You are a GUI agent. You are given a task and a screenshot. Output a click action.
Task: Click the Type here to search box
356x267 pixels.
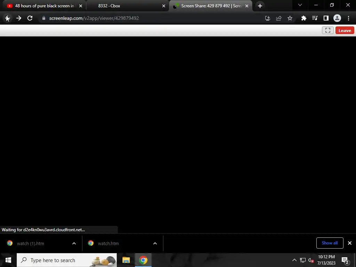coord(67,260)
